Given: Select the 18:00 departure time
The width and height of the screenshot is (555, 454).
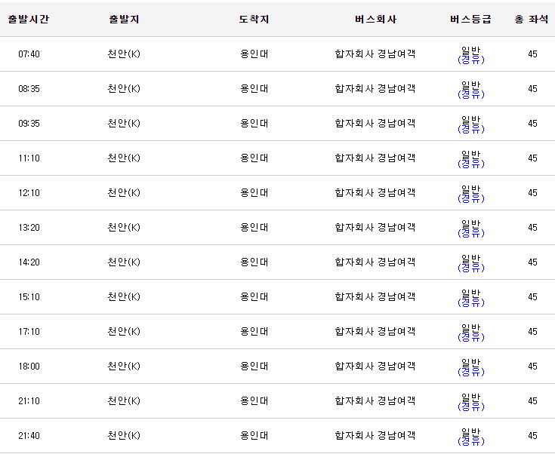Looking at the screenshot, I should (29, 366).
